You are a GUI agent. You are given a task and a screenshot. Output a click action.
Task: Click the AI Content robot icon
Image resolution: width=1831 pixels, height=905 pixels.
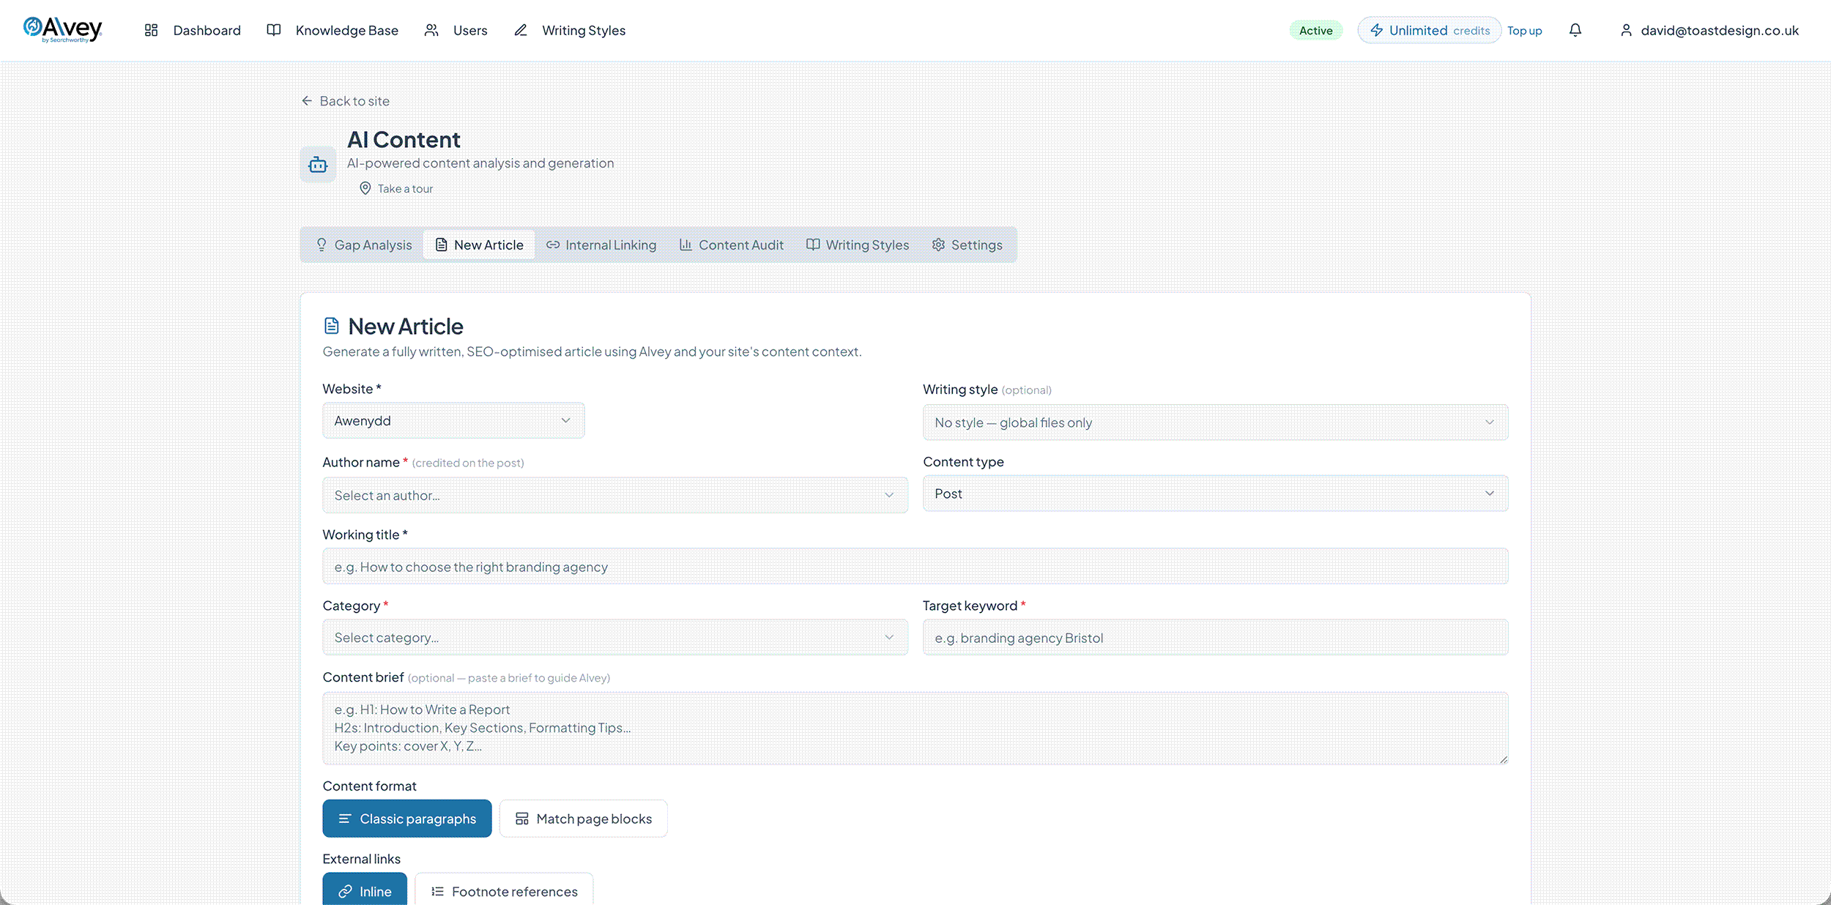[x=318, y=164]
